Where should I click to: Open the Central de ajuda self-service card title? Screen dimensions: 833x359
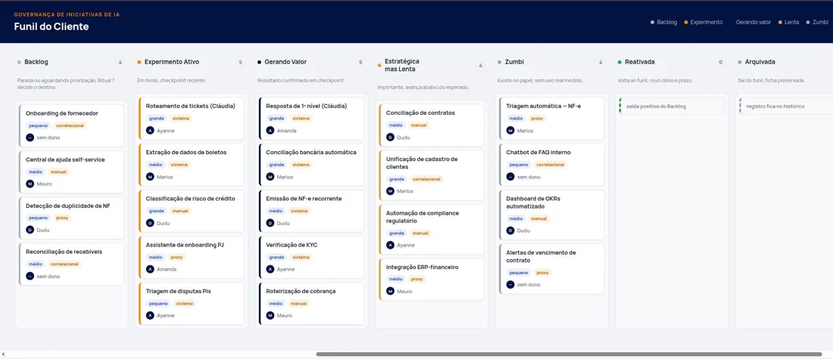coord(65,159)
